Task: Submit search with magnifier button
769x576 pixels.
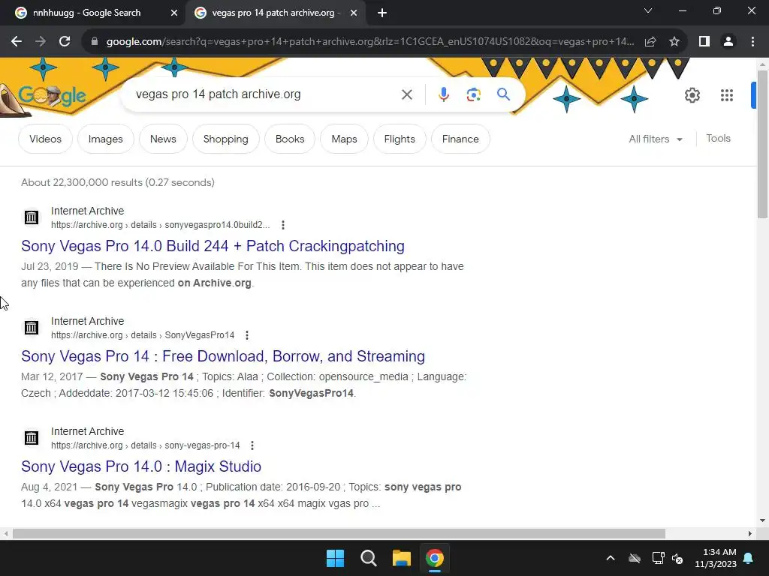Action: (x=503, y=94)
